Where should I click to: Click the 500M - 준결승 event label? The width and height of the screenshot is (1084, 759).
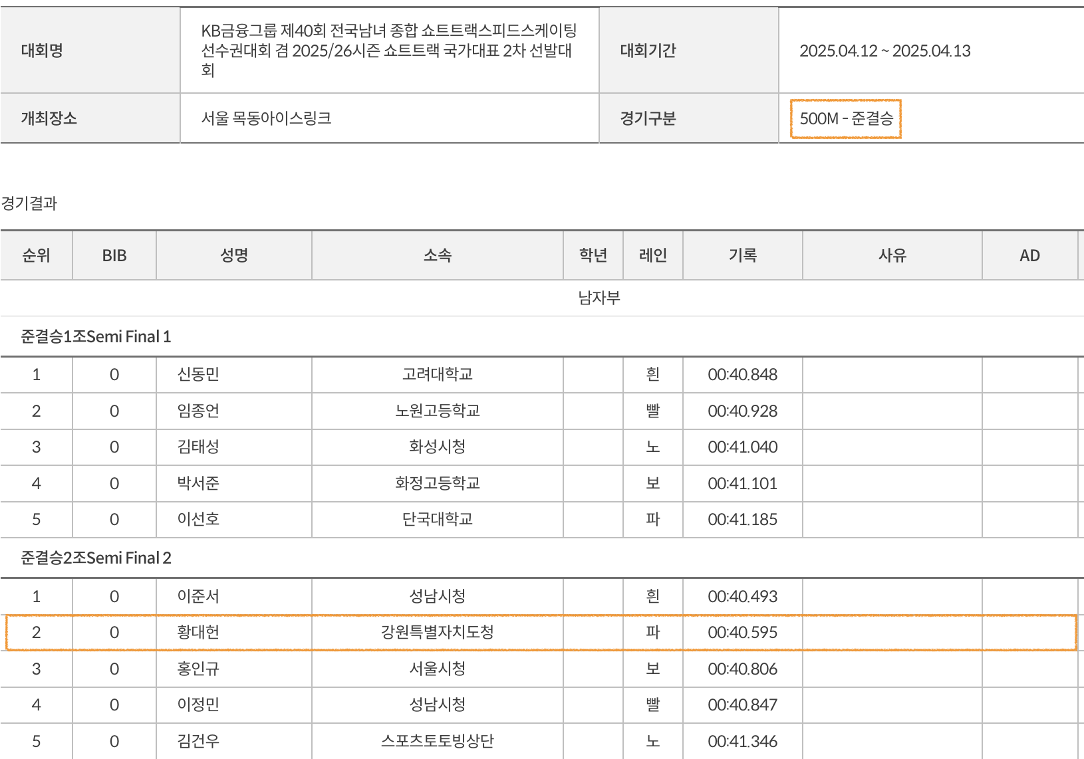(845, 118)
